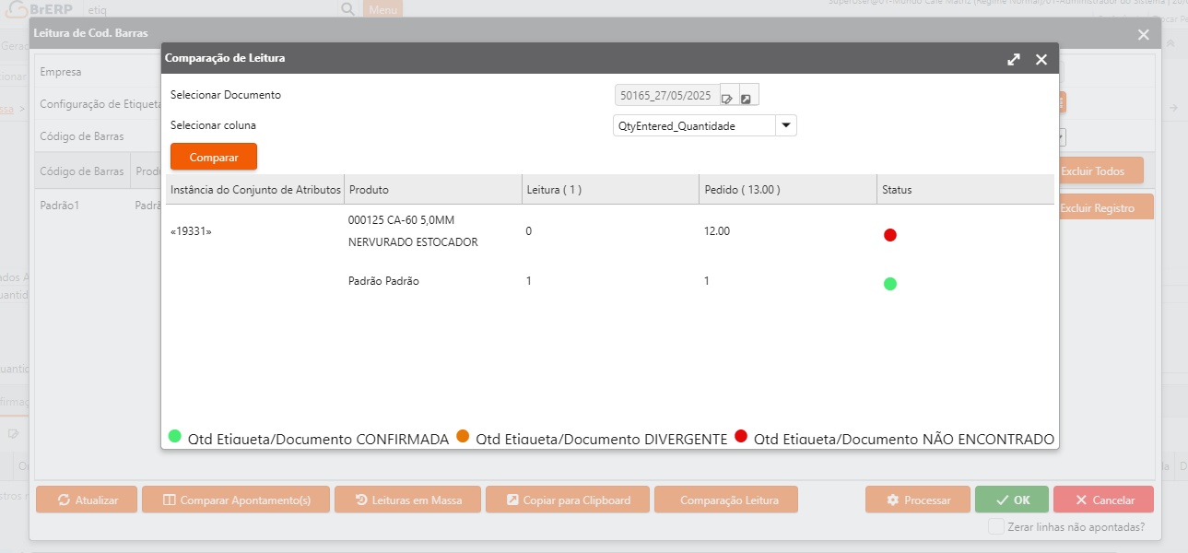Open Leituras em Massa in the background window
The width and height of the screenshot is (1188, 553).
click(407, 500)
